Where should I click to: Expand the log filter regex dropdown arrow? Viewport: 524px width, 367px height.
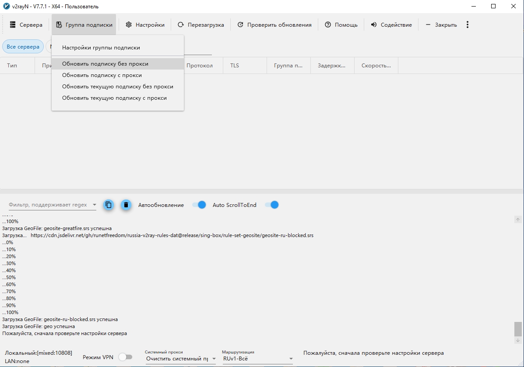94,205
